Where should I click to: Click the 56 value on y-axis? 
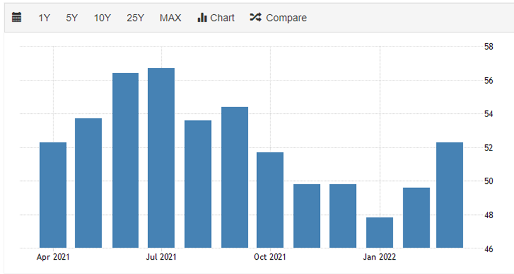pyautogui.click(x=488, y=80)
